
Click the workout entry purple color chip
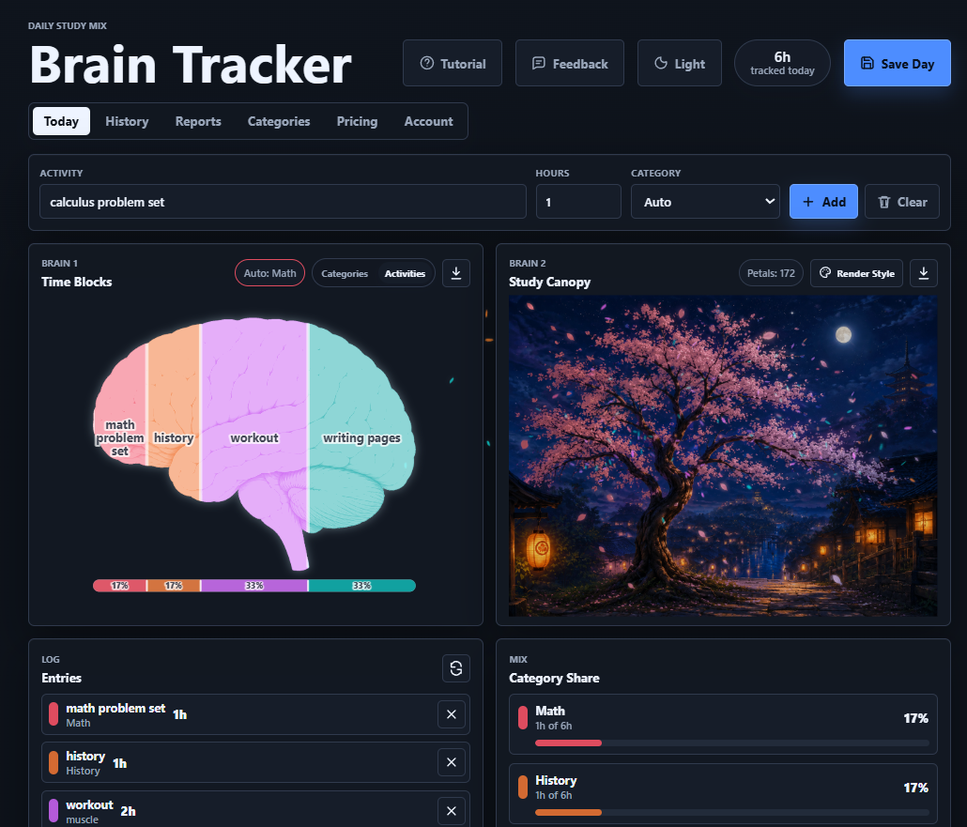(54, 811)
